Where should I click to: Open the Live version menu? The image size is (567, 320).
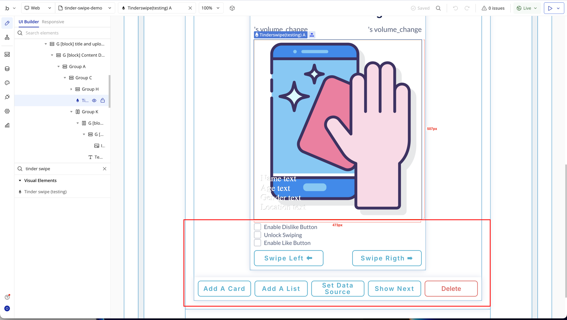click(527, 8)
